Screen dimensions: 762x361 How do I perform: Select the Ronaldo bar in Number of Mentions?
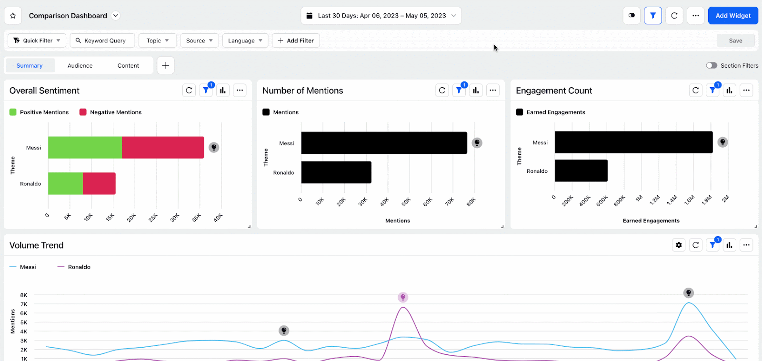tap(336, 172)
